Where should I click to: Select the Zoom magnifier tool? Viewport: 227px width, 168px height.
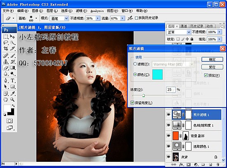[x=12, y=100]
